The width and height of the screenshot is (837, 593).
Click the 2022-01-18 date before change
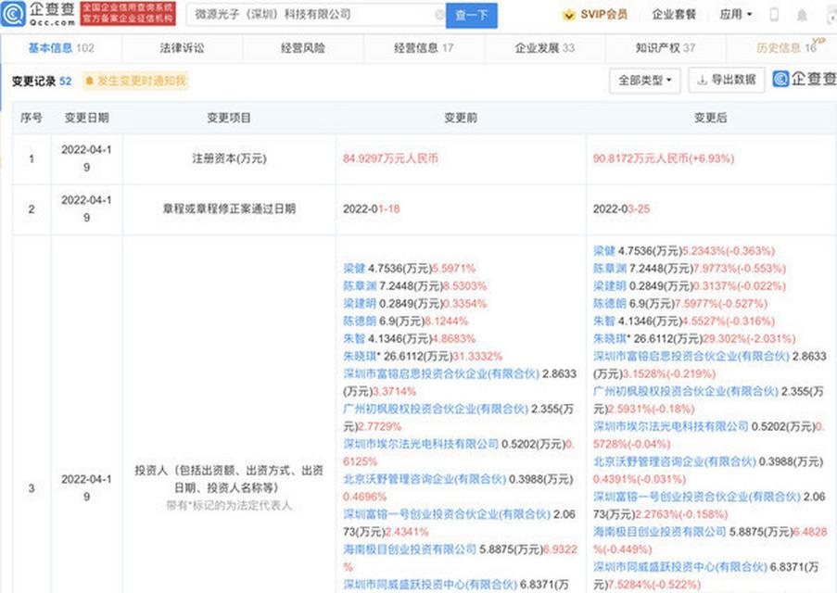pos(372,208)
